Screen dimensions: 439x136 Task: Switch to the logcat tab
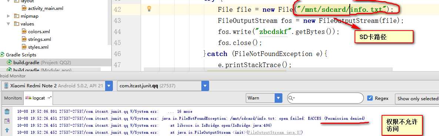38,98
